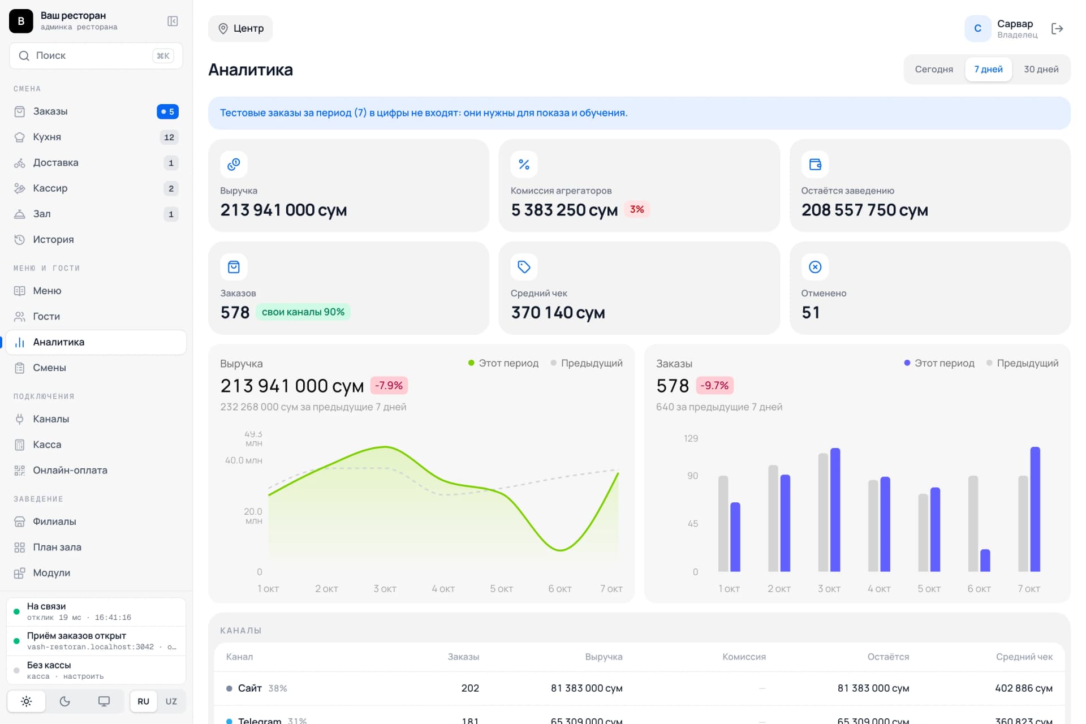Viewport: 1086px width, 724px height.
Task: Click the Поиск search field
Action: tap(96, 55)
